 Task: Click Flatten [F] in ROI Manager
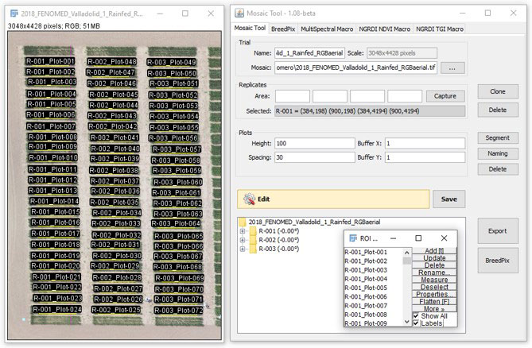[434, 302]
